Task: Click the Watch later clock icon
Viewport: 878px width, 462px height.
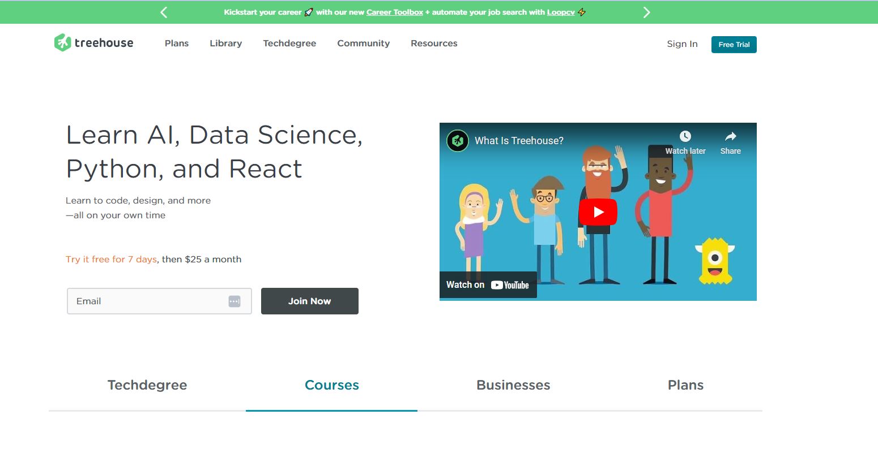Action: click(x=685, y=136)
